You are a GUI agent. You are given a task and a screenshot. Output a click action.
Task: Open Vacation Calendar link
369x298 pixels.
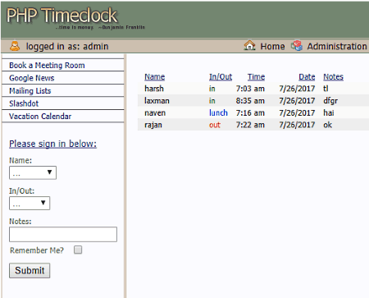pyautogui.click(x=40, y=117)
